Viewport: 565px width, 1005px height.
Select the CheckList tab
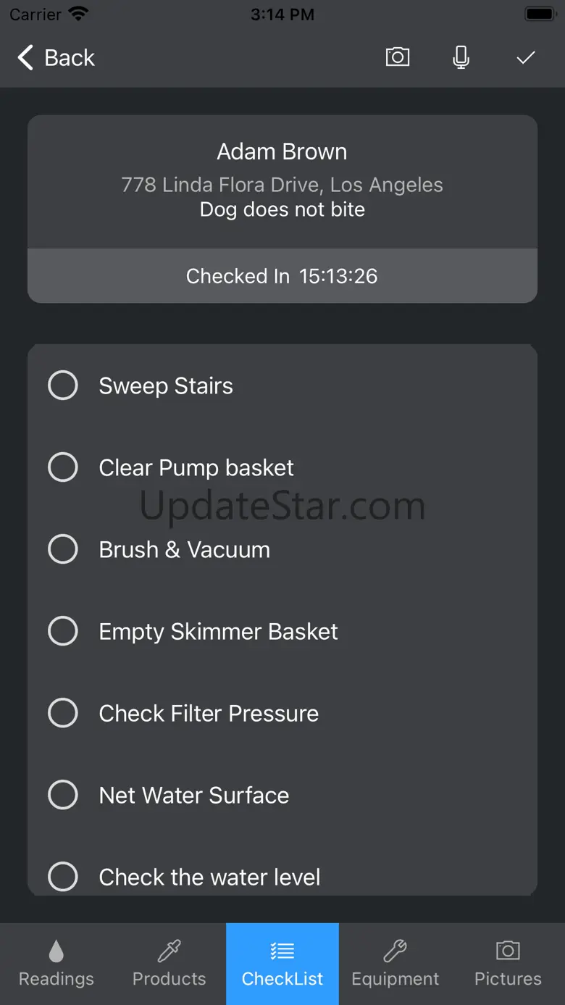(282, 964)
